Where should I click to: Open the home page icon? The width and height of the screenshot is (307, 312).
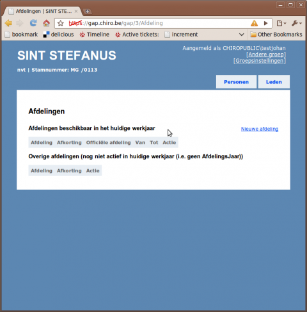(x=46, y=23)
